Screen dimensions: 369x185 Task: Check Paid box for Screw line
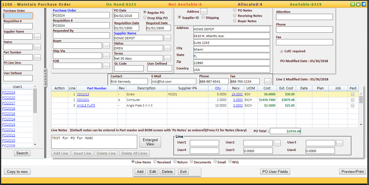click(x=353, y=94)
